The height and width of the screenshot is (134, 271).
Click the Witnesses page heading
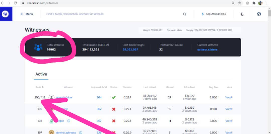pyautogui.click(x=37, y=30)
